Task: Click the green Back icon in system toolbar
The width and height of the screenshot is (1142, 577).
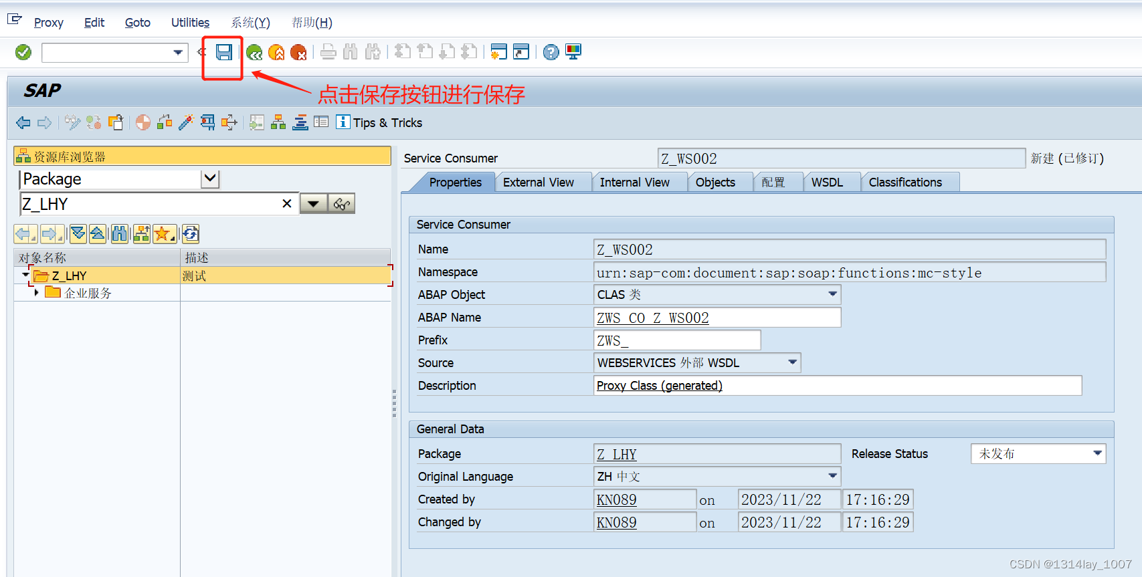Action: (x=254, y=52)
